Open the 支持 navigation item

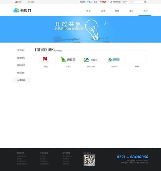pos(131,11)
